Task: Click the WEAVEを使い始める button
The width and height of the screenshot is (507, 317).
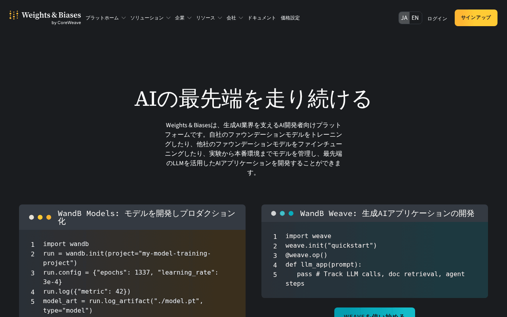Action: 375,312
